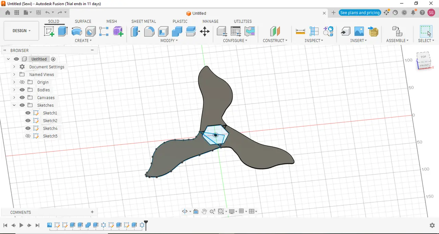This screenshot has width=439, height=234.
Task: Hide Sketch4 using its eye icon
Action: tap(28, 128)
